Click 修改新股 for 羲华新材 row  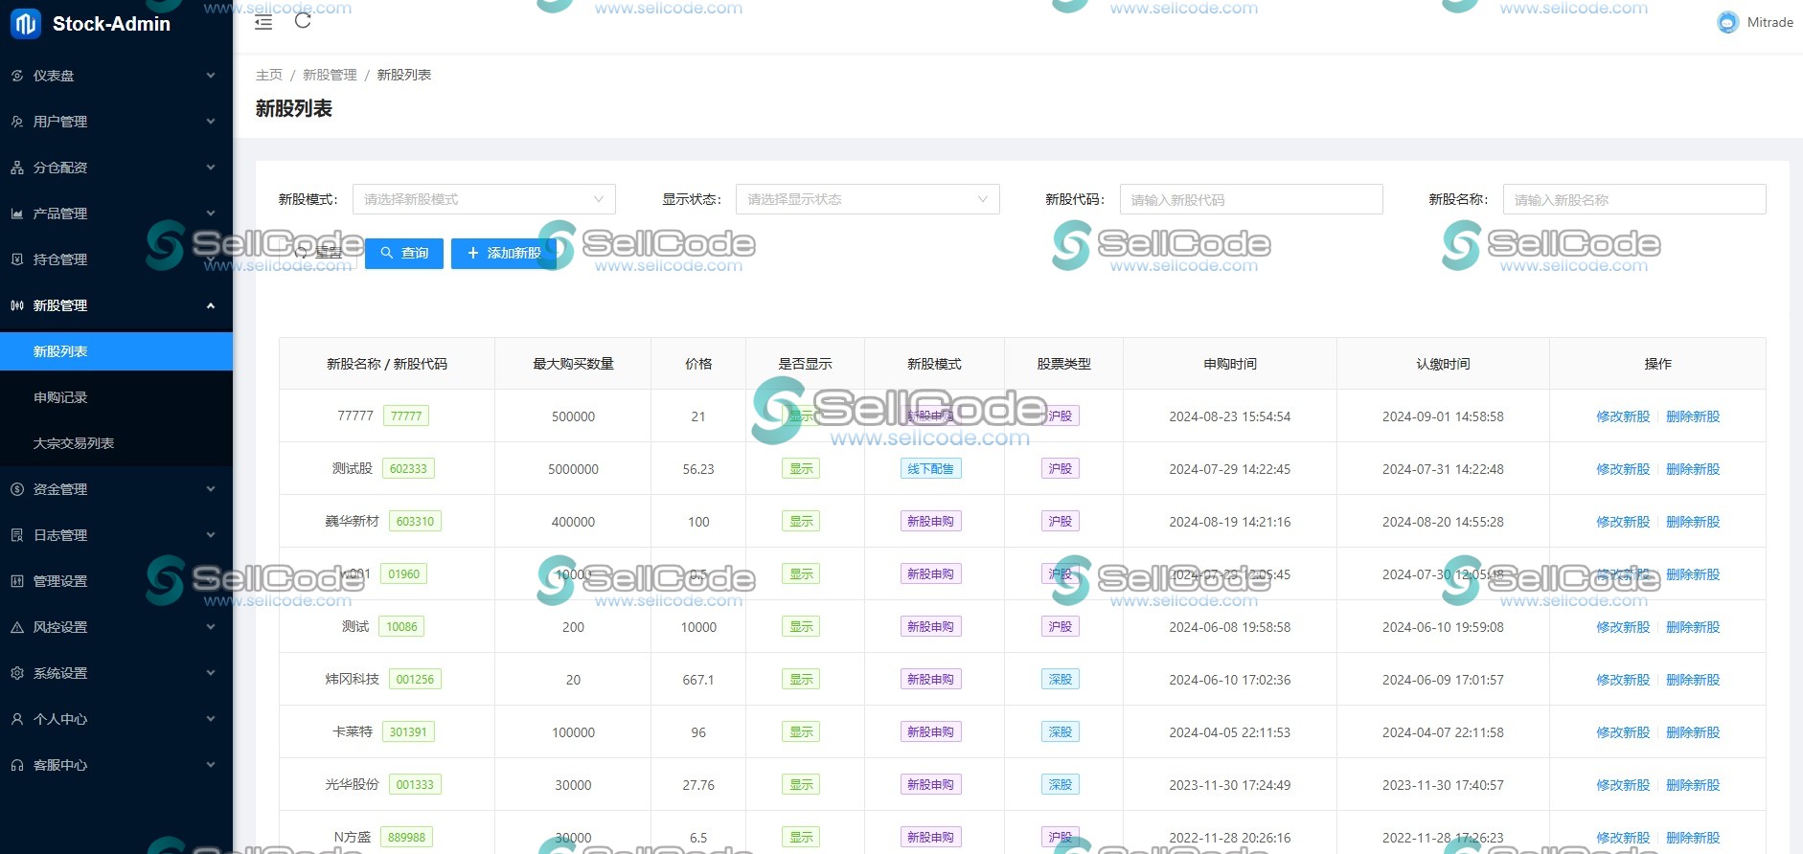tap(1623, 522)
